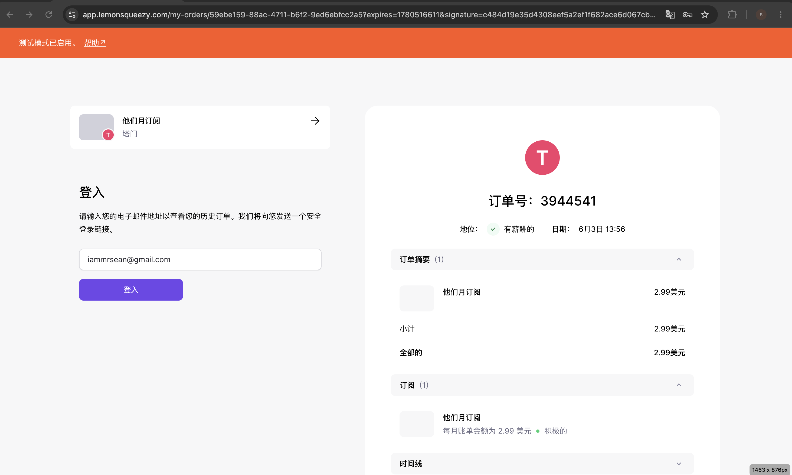Collapse the 订单摘要 section
Viewport: 792px width, 475px height.
(x=542, y=259)
